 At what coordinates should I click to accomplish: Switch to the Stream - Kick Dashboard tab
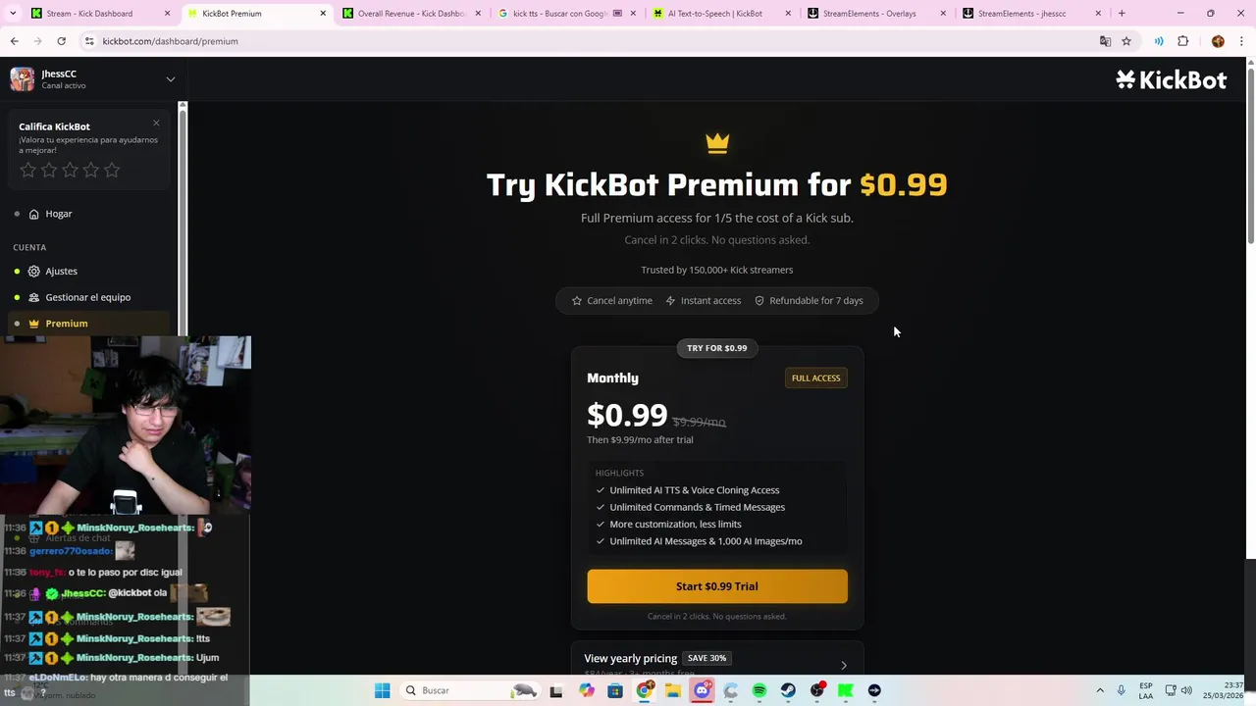click(x=89, y=14)
